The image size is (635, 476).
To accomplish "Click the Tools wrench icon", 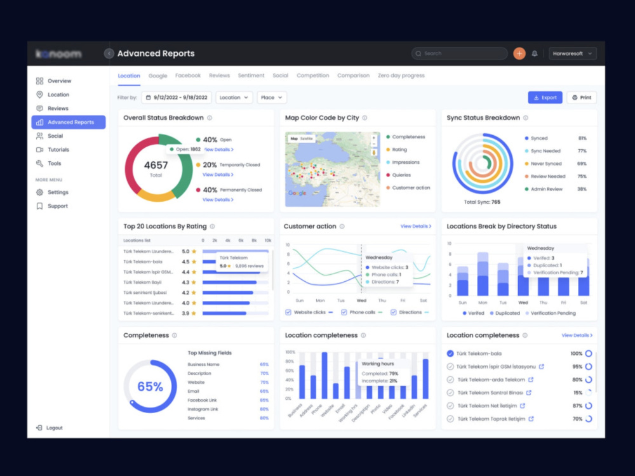I will coord(39,164).
